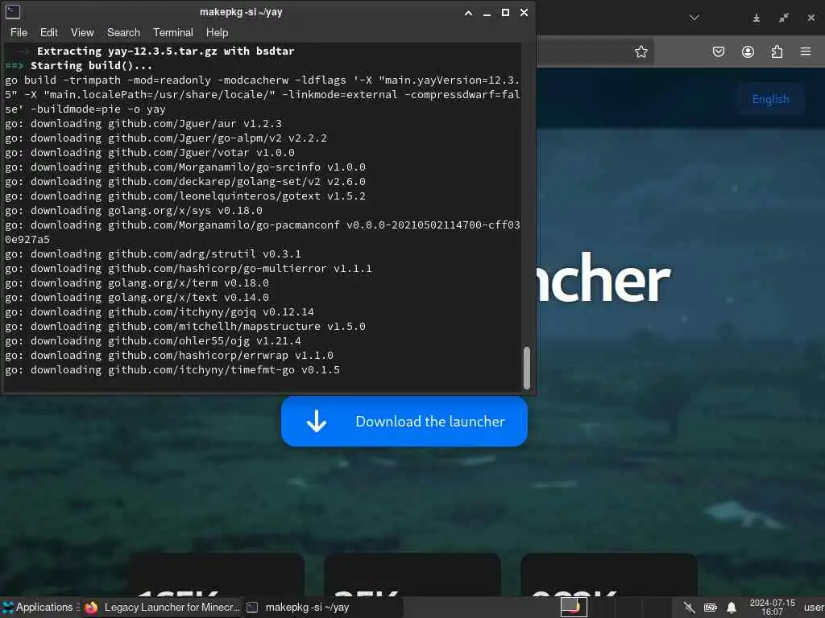
Task: Open the Applications menu in taskbar
Action: [x=39, y=607]
